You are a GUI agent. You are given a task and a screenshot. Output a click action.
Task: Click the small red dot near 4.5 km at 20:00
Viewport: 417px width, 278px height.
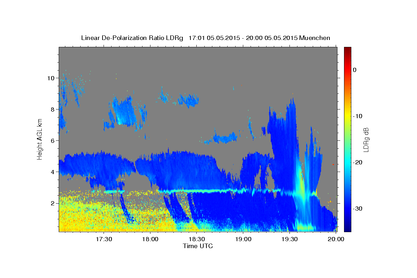333,164
